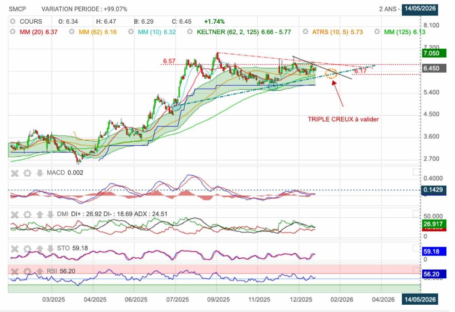Open RSI panel settings gear
The height and width of the screenshot is (312, 455).
tap(27, 271)
